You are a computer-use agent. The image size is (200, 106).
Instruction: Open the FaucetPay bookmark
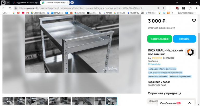tap(133, 13)
